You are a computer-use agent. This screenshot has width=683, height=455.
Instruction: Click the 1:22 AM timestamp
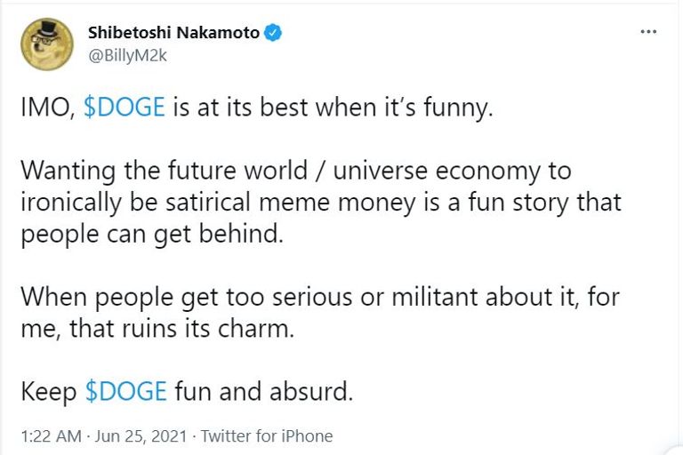50,436
